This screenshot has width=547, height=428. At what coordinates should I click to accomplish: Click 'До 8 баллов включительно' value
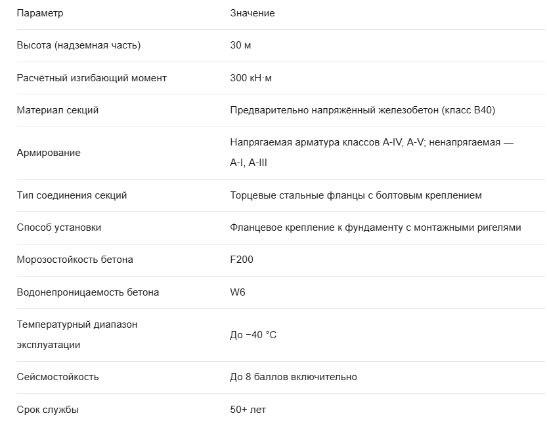click(294, 377)
